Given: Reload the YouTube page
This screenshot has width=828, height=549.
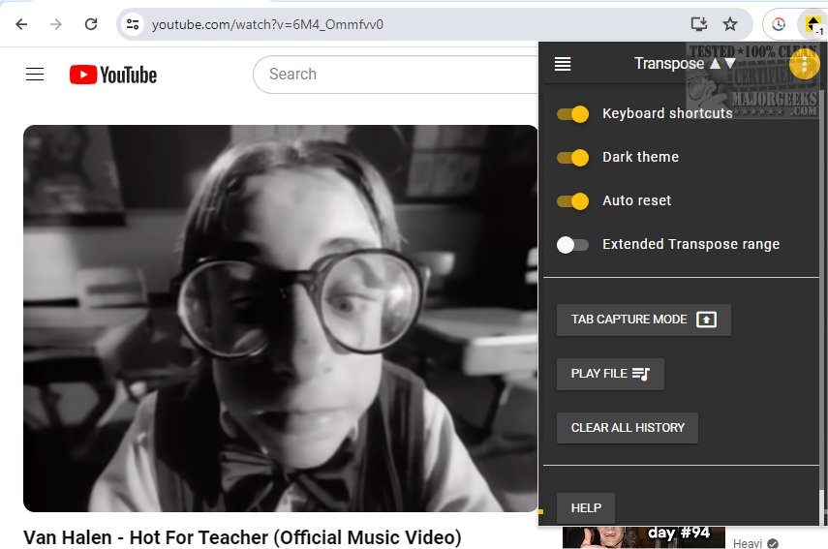Looking at the screenshot, I should pos(91,24).
